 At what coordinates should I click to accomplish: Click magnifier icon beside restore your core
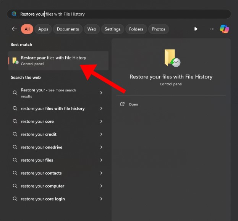pyautogui.click(x=15, y=121)
